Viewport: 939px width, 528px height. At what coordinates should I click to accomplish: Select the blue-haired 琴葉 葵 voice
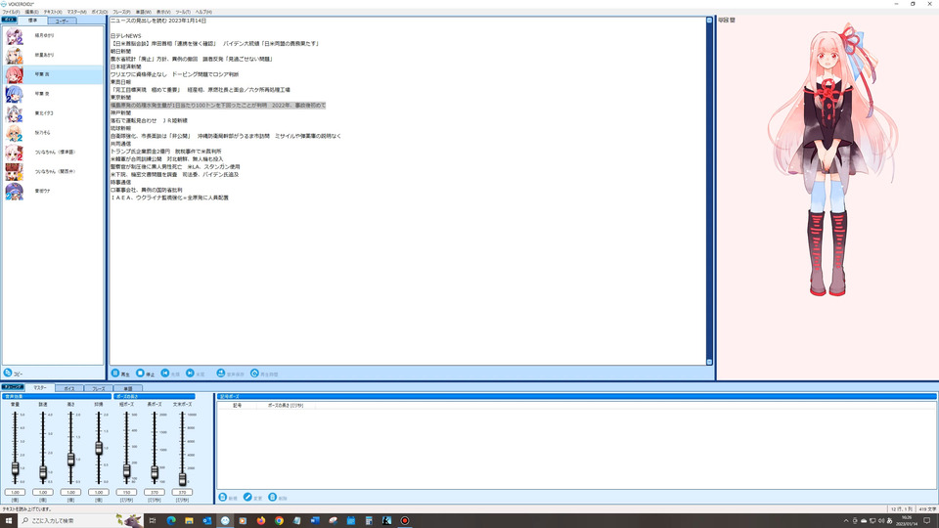pos(53,94)
